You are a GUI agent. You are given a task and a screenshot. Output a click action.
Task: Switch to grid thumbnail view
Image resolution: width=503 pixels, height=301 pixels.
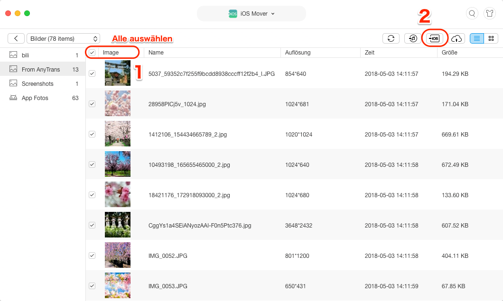tap(491, 38)
